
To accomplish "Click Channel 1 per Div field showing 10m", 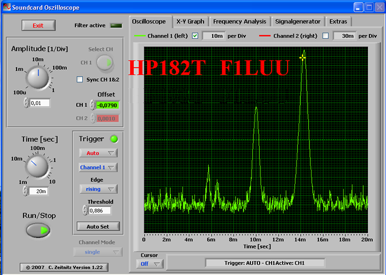I will point(213,36).
